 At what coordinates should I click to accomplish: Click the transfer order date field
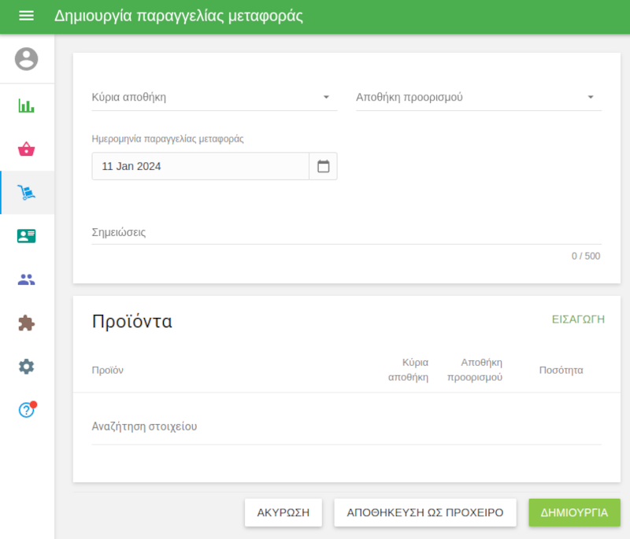coord(200,166)
